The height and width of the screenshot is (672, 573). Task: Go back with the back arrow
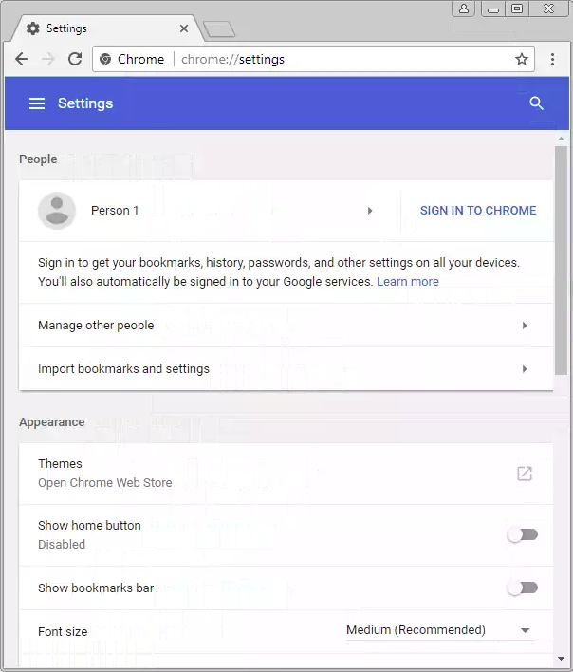pyautogui.click(x=22, y=59)
